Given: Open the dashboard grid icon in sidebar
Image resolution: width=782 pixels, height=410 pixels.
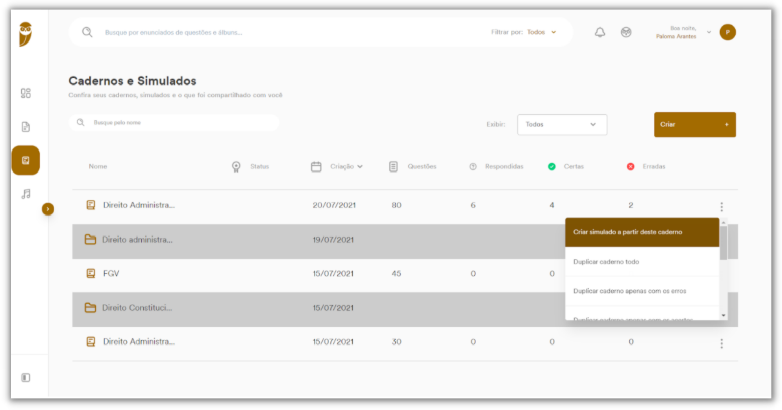Looking at the screenshot, I should tap(26, 93).
